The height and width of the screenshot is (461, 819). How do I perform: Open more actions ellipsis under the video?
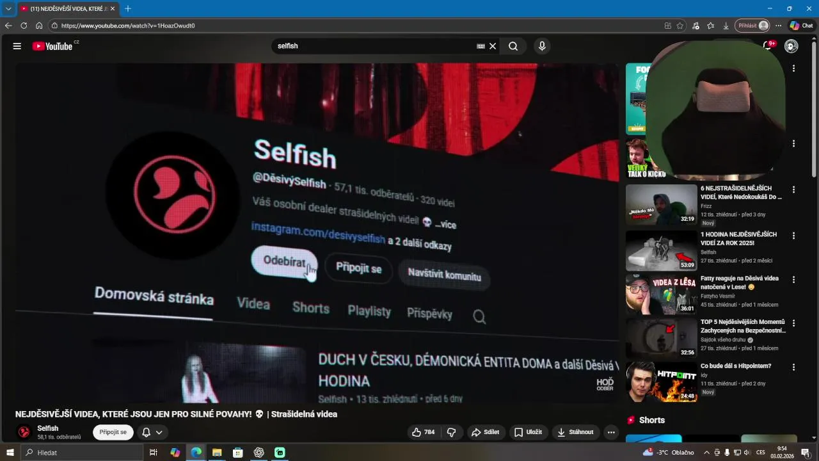tap(611, 432)
